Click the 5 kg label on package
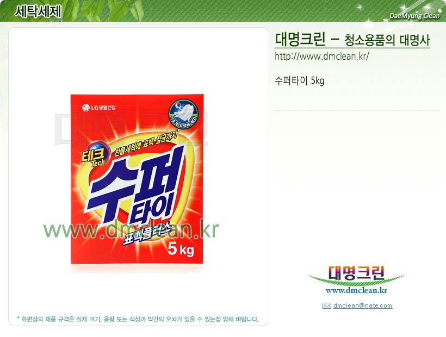The height and width of the screenshot is (337, 446). tap(181, 249)
